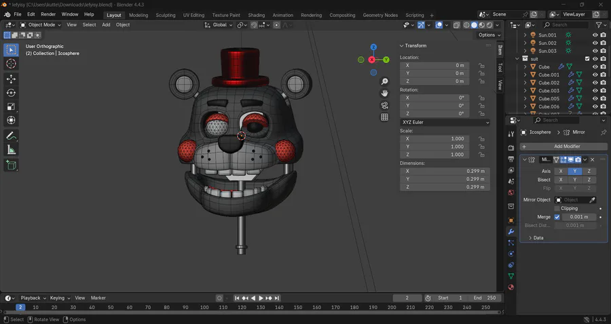
Task: Lock the Location X value
Action: 481,65
